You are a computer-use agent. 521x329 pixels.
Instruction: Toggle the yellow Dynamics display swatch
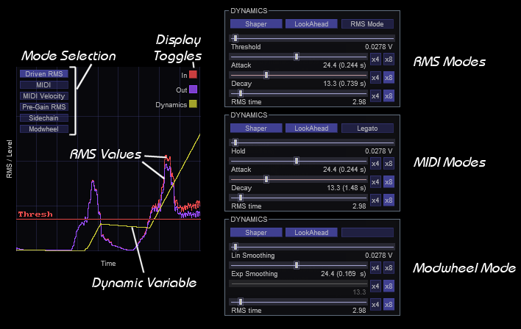tap(193, 104)
